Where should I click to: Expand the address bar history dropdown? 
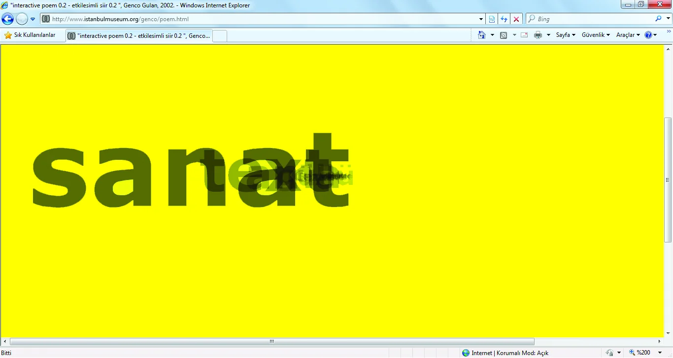tap(481, 19)
